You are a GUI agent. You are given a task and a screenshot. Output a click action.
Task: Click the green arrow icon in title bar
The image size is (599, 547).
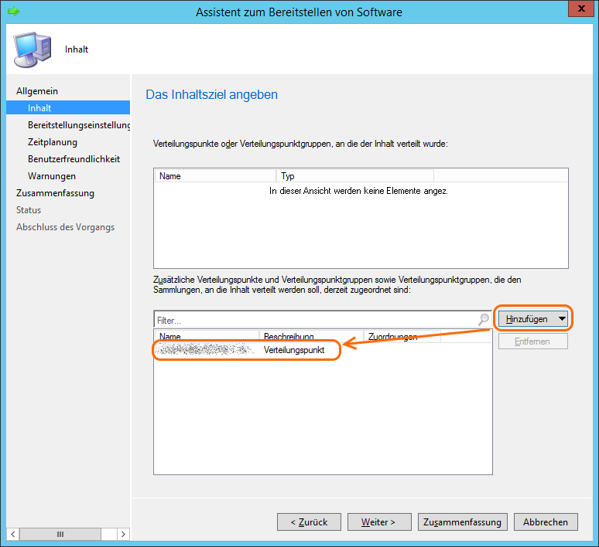pos(12,11)
